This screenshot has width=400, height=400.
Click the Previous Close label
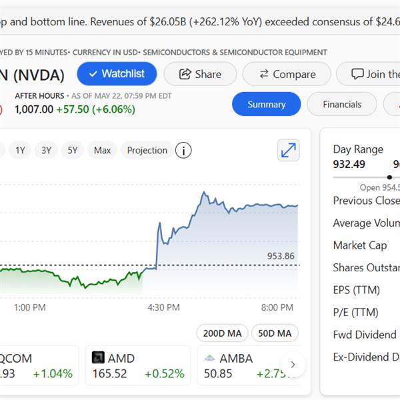[367, 201]
